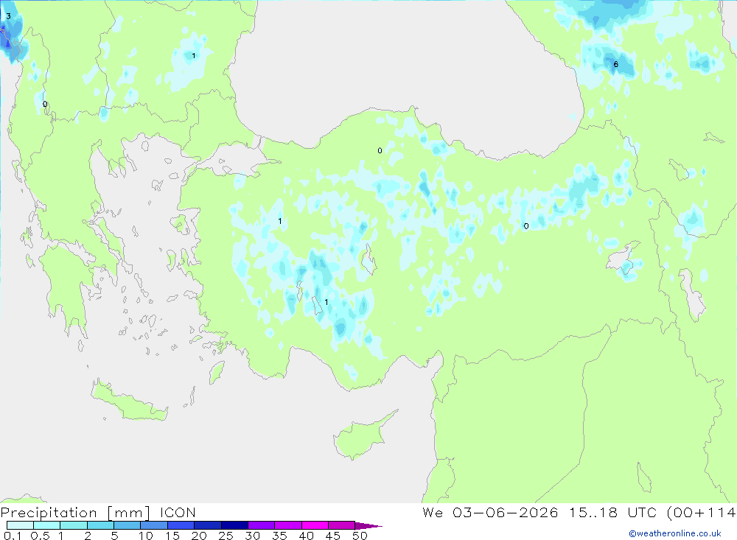Pick the 45–50 mm legend swatch

[342, 525]
